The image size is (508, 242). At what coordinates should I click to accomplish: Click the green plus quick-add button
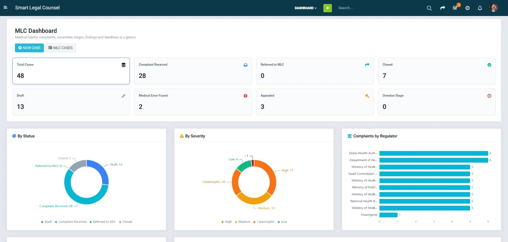[x=327, y=8]
